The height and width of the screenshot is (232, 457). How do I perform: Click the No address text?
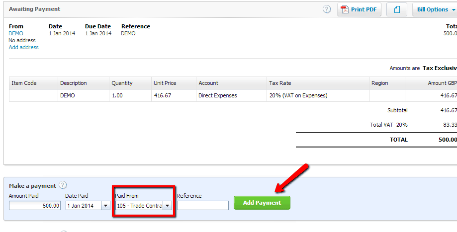[22, 40]
